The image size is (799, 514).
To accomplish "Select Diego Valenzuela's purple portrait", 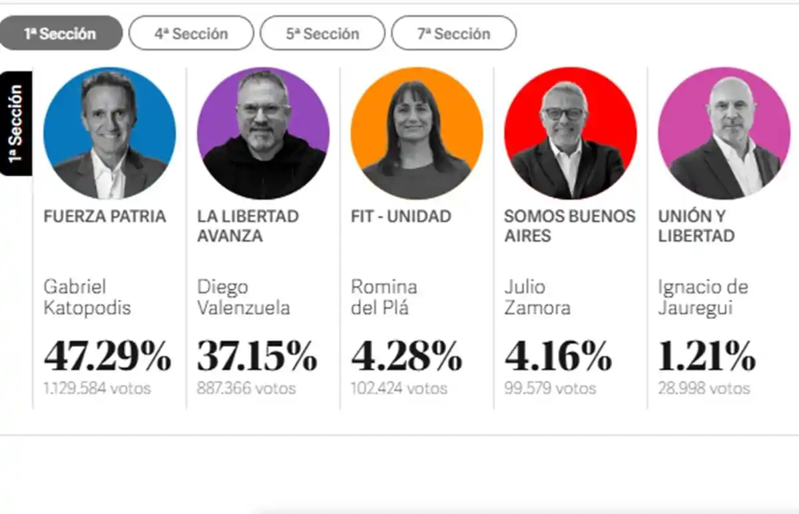I will (262, 132).
